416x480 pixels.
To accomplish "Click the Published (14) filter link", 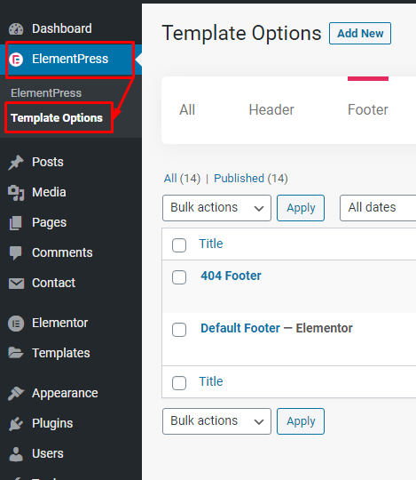I will click(x=251, y=178).
